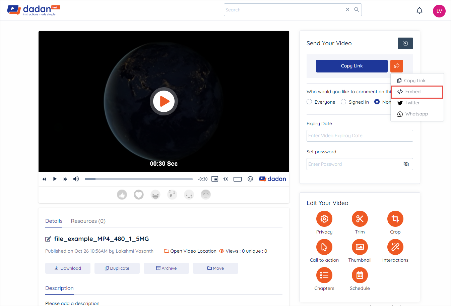Download the video

click(68, 268)
